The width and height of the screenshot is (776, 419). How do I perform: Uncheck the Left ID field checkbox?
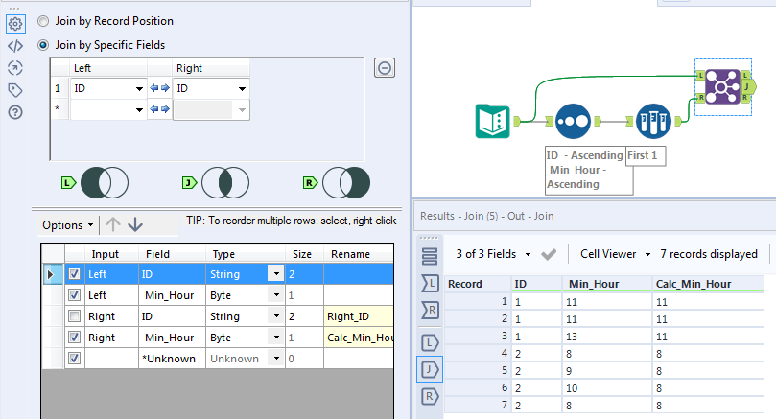(74, 273)
